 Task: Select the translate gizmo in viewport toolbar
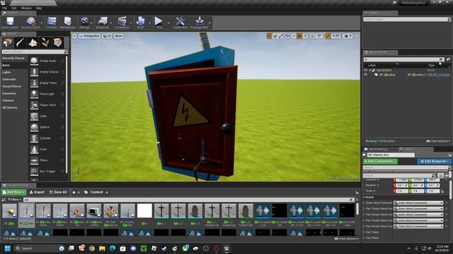[x=269, y=36]
